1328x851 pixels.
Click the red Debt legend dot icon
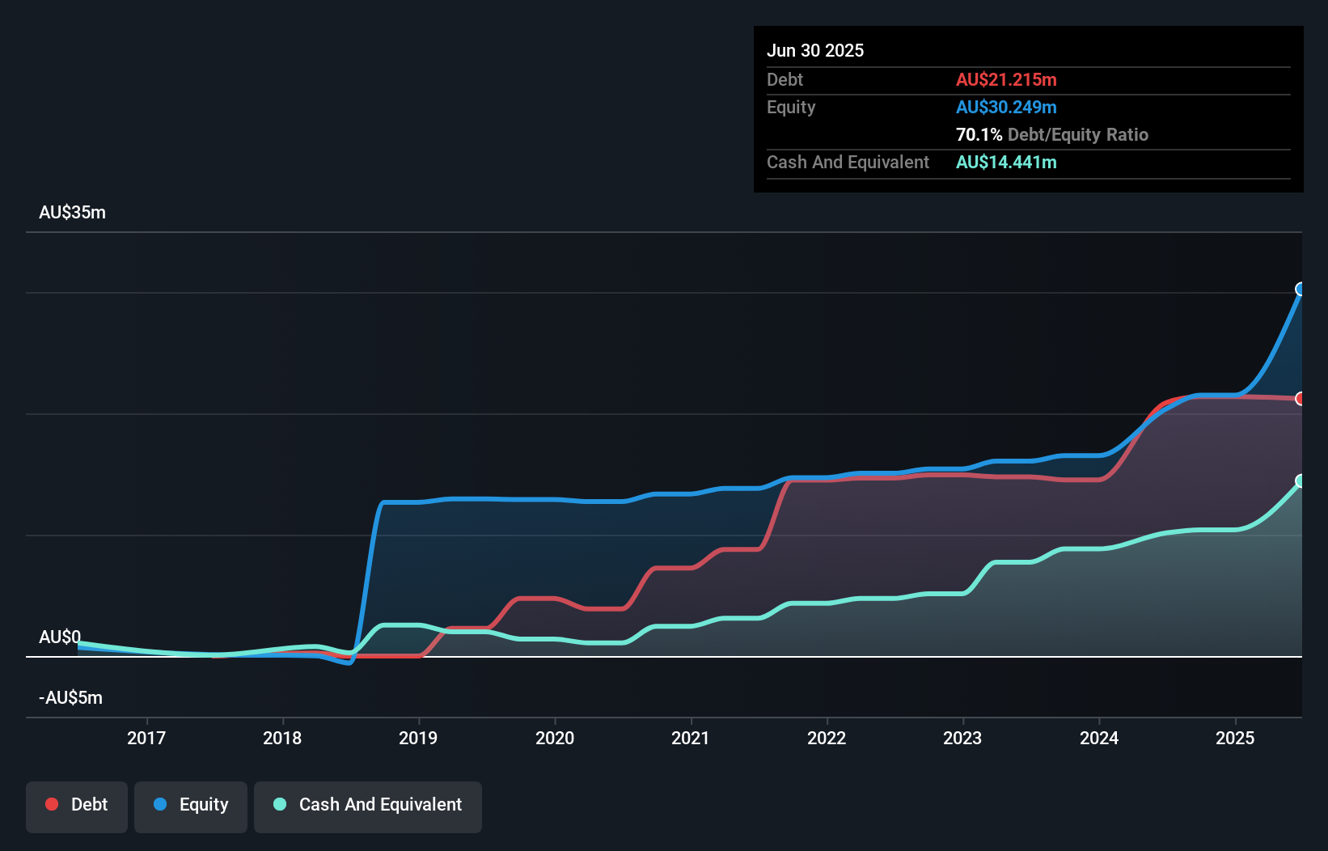click(x=51, y=804)
